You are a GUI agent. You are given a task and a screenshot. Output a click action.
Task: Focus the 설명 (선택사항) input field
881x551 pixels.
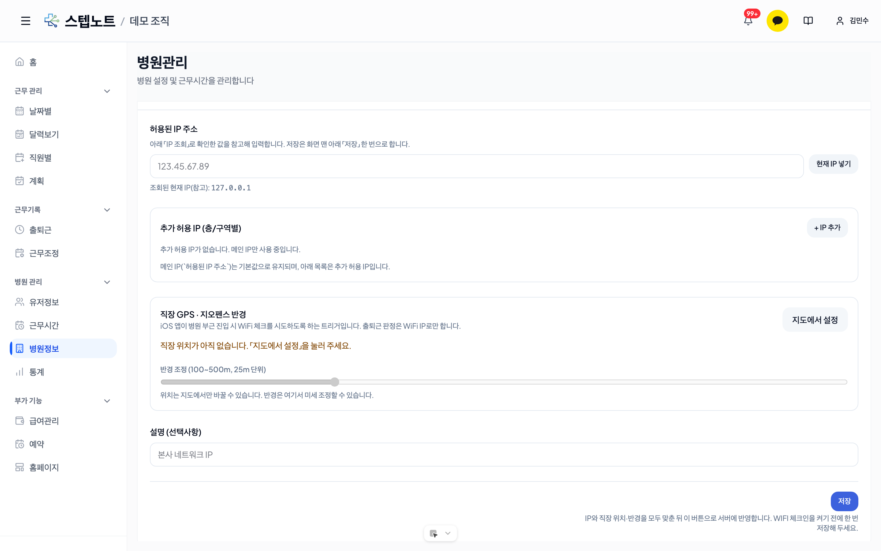click(504, 455)
